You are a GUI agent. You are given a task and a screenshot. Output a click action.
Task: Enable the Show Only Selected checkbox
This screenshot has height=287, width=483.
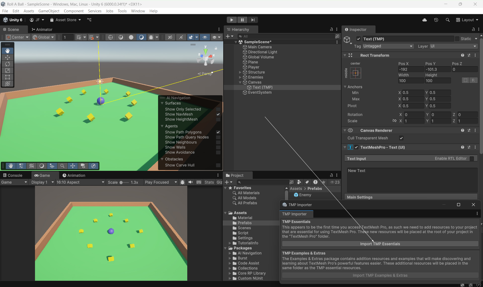click(x=218, y=109)
